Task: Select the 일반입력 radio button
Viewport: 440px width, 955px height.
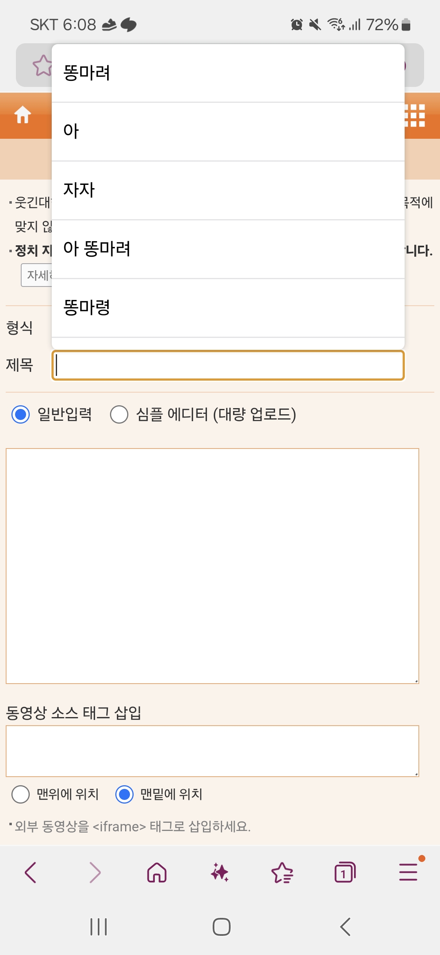Action: click(21, 415)
